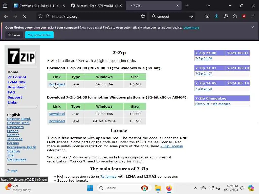
Task: Close the Download_Old_Builds tab
Action: [64, 6]
